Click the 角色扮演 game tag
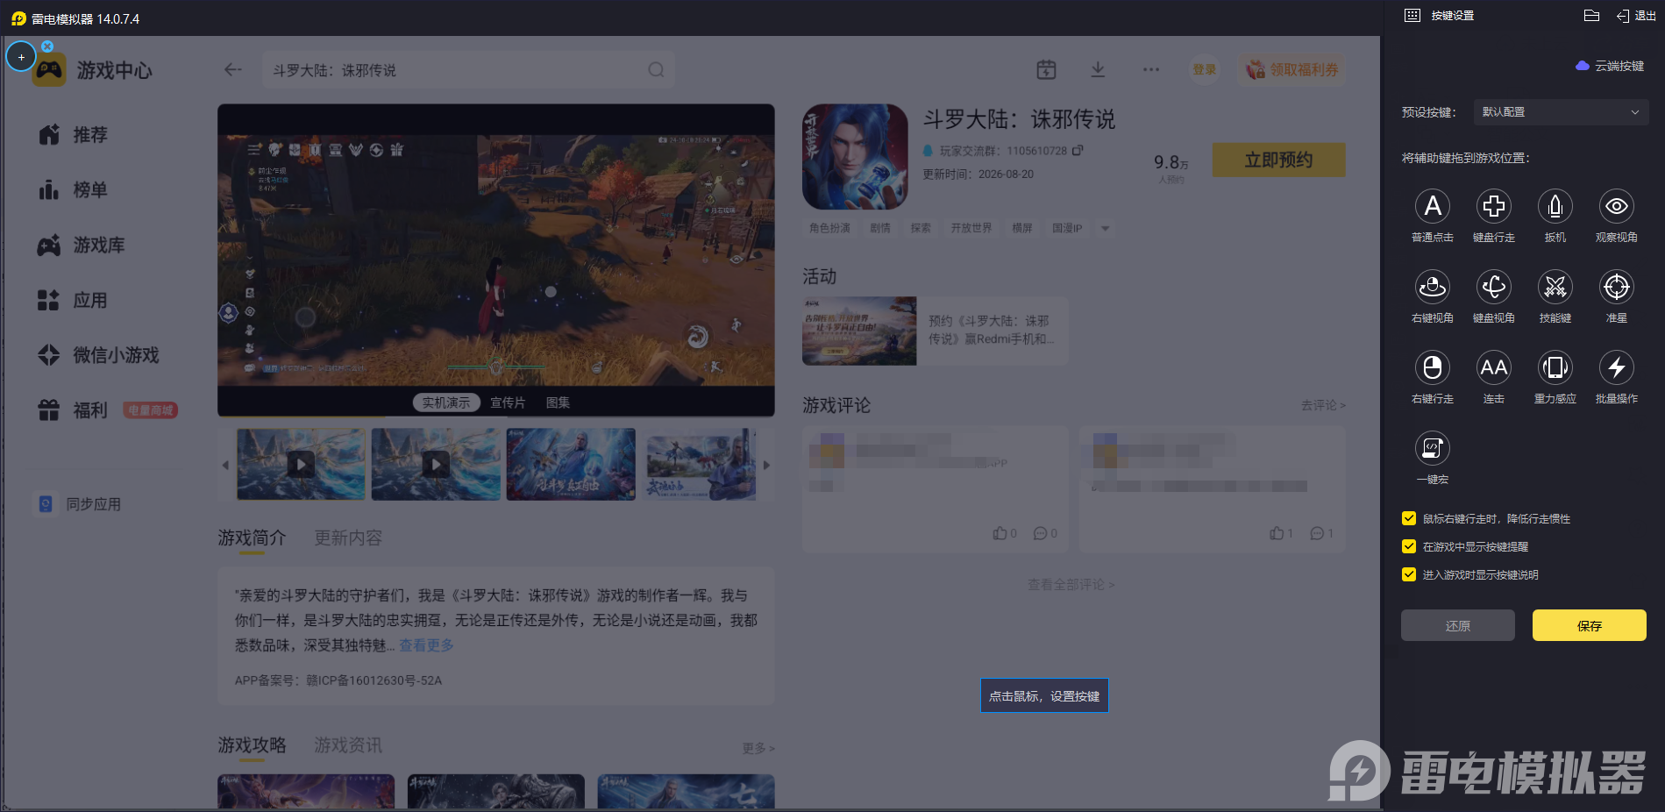This screenshot has height=812, width=1665. coord(829,228)
